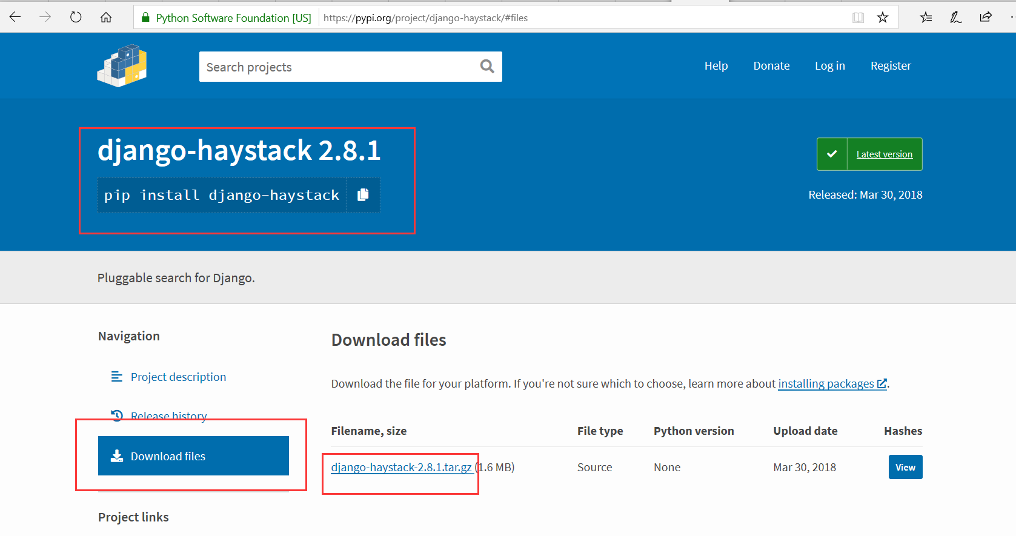Open the external link icon beside installing packages
Image resolution: width=1016 pixels, height=536 pixels.
(882, 383)
